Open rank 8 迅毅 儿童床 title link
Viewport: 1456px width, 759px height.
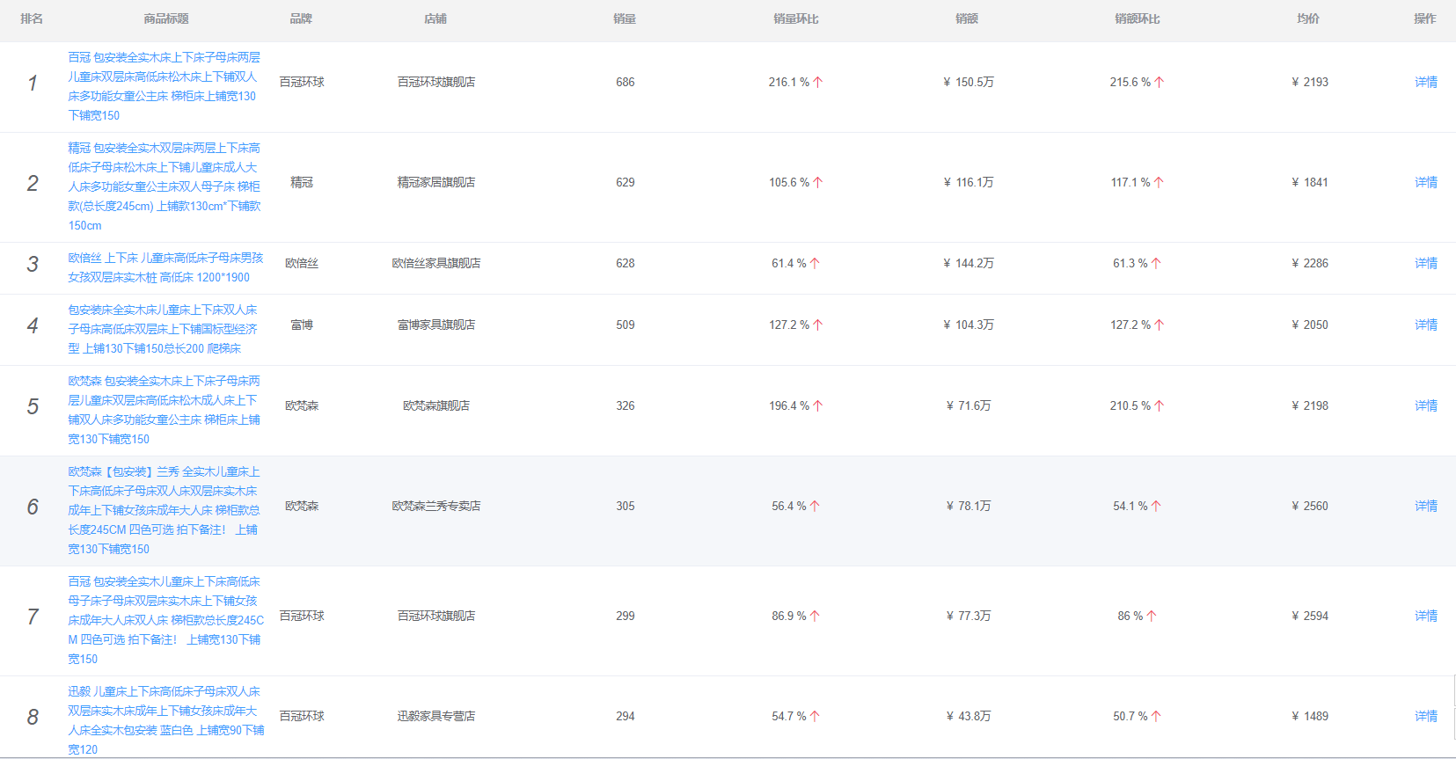tap(166, 720)
